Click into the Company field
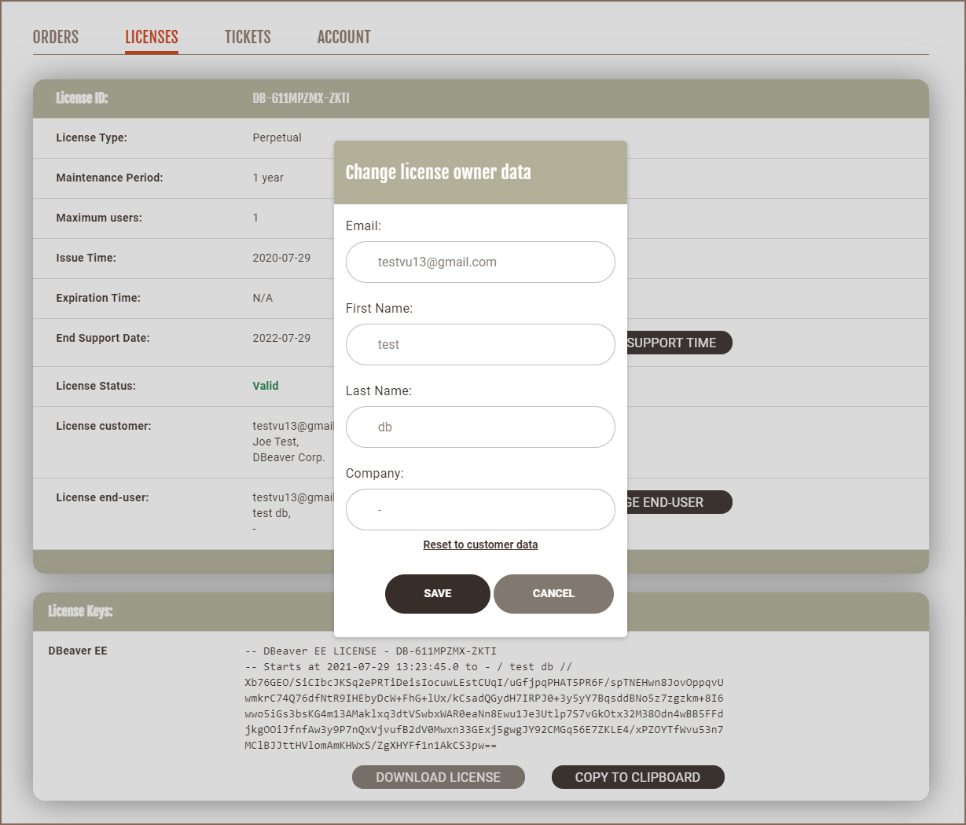 click(480, 510)
